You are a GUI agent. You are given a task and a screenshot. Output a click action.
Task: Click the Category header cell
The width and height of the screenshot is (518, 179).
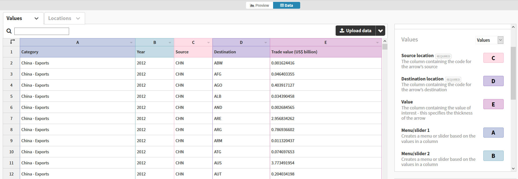77,52
